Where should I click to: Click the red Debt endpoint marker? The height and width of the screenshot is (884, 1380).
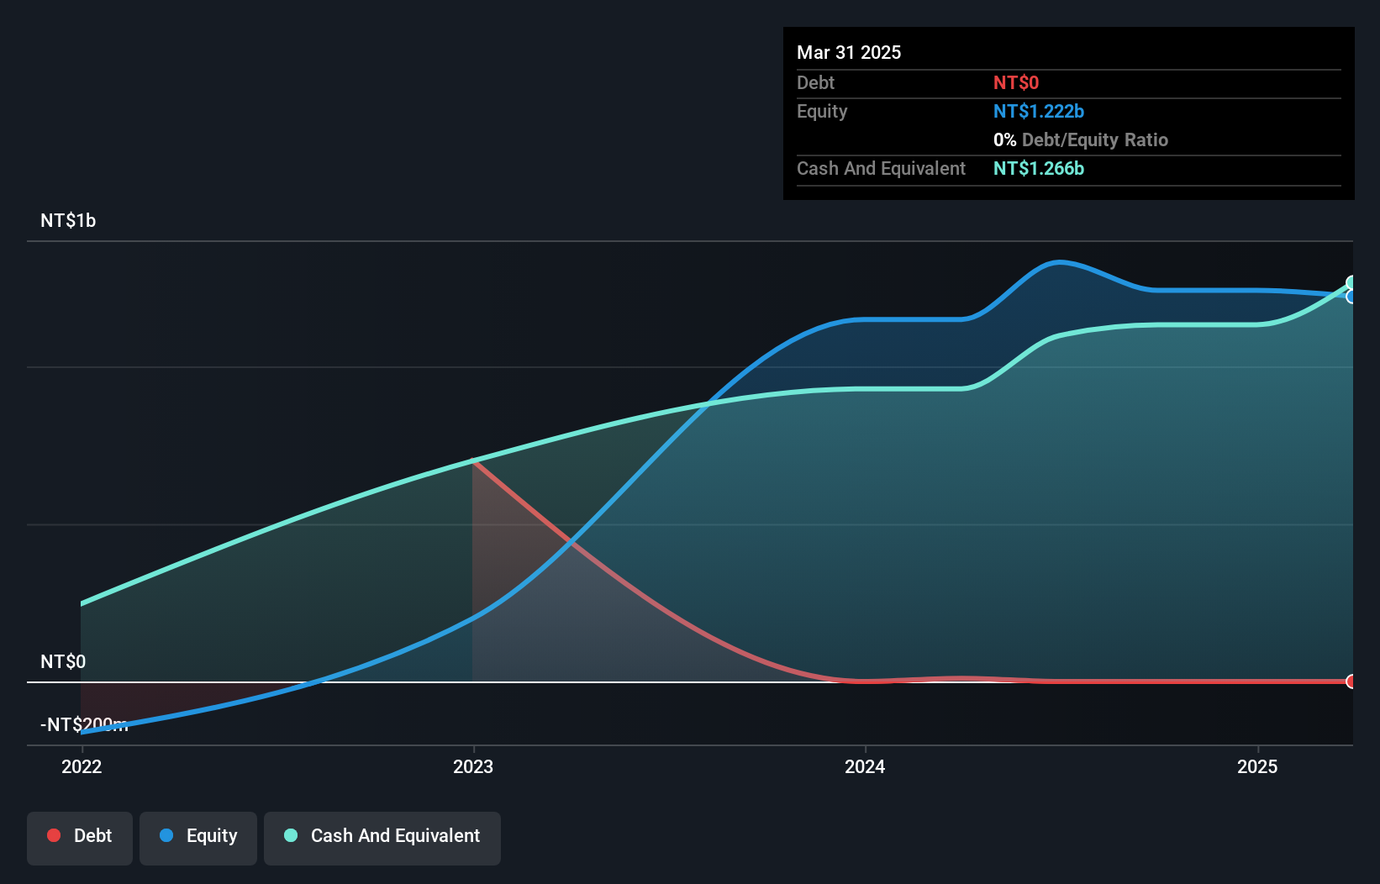(x=1351, y=681)
